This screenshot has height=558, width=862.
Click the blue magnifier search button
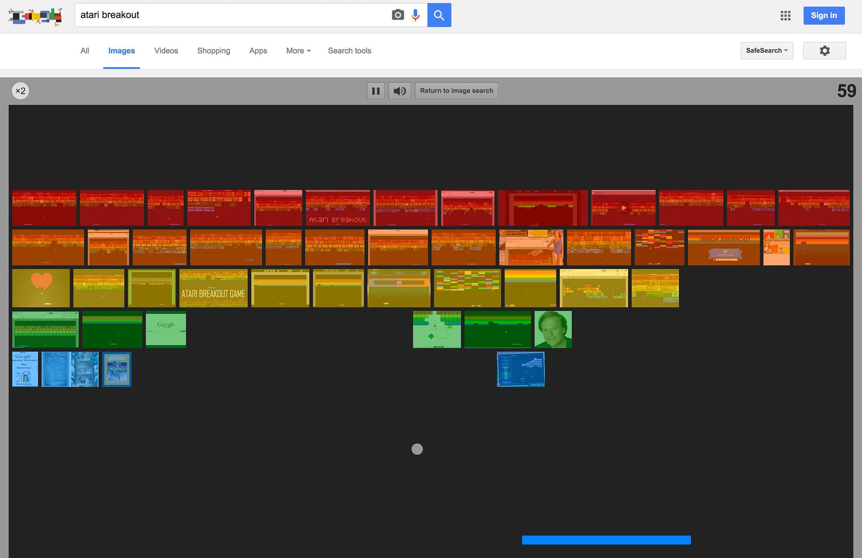[439, 15]
